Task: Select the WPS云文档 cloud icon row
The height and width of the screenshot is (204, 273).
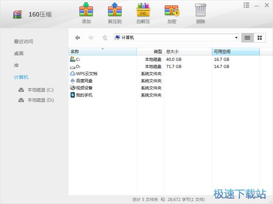Action: (72, 74)
